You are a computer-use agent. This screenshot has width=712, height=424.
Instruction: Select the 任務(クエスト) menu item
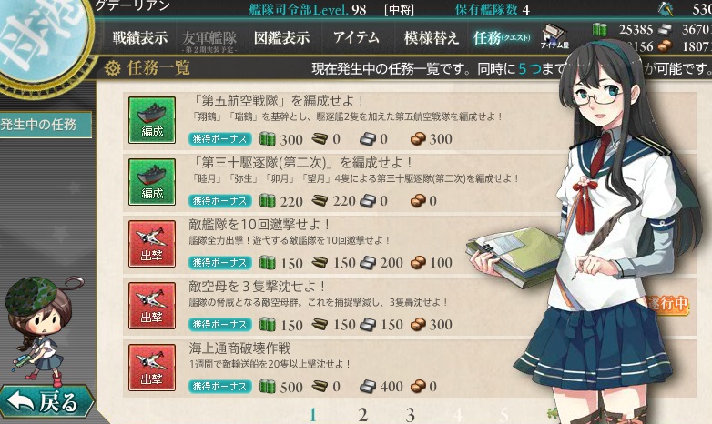[x=502, y=37]
